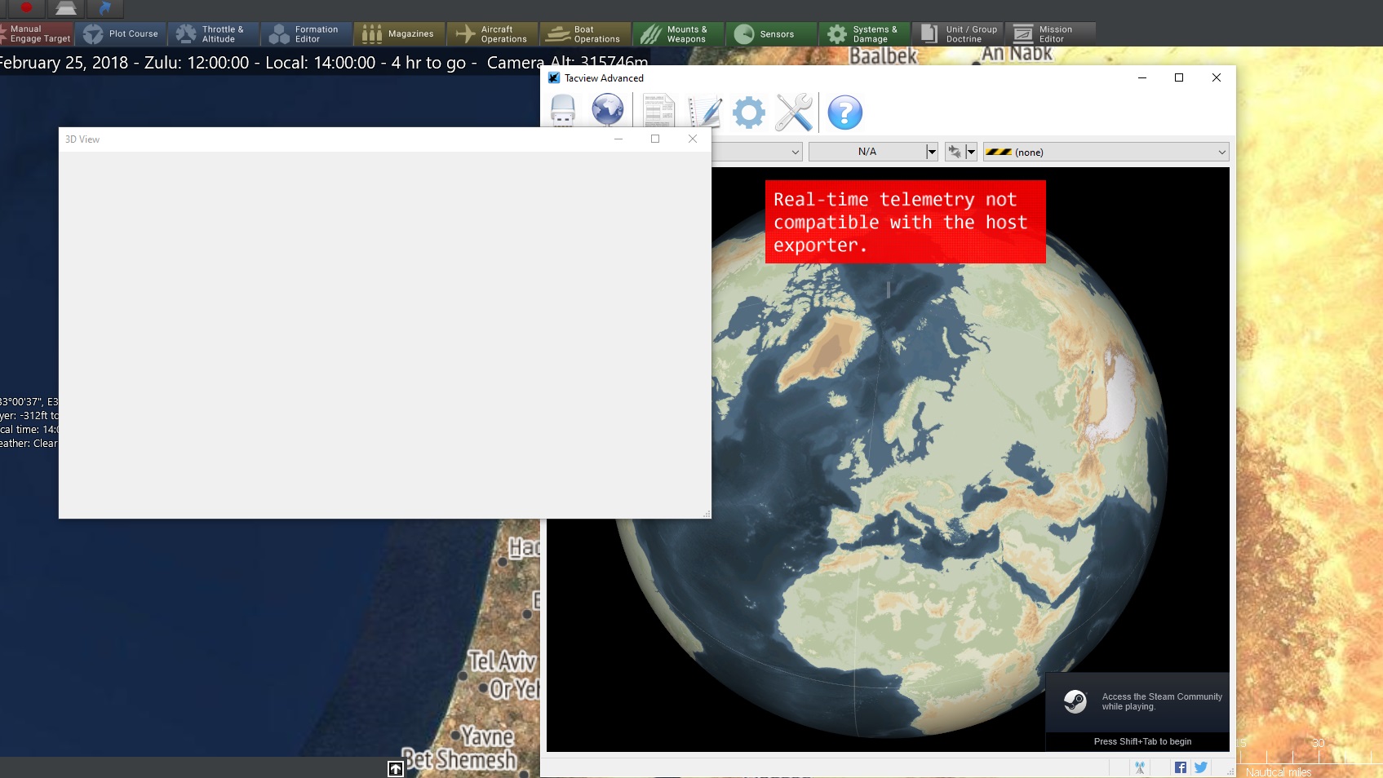
Task: Click the blue arrow icon in top bar
Action: coord(105,8)
